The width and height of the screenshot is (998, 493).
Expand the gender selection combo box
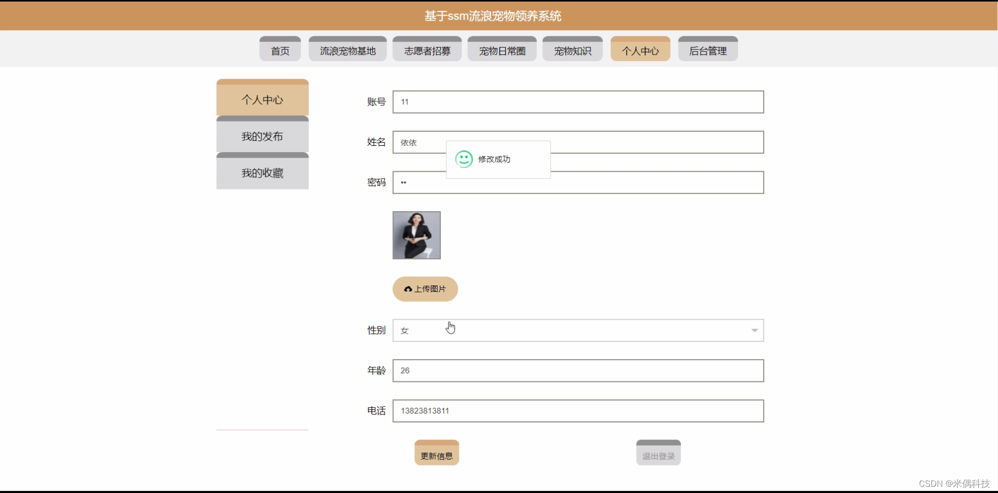pos(578,331)
